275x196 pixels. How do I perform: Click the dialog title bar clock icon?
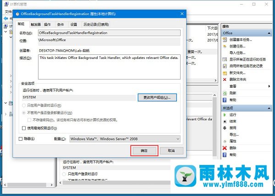tap(17, 14)
